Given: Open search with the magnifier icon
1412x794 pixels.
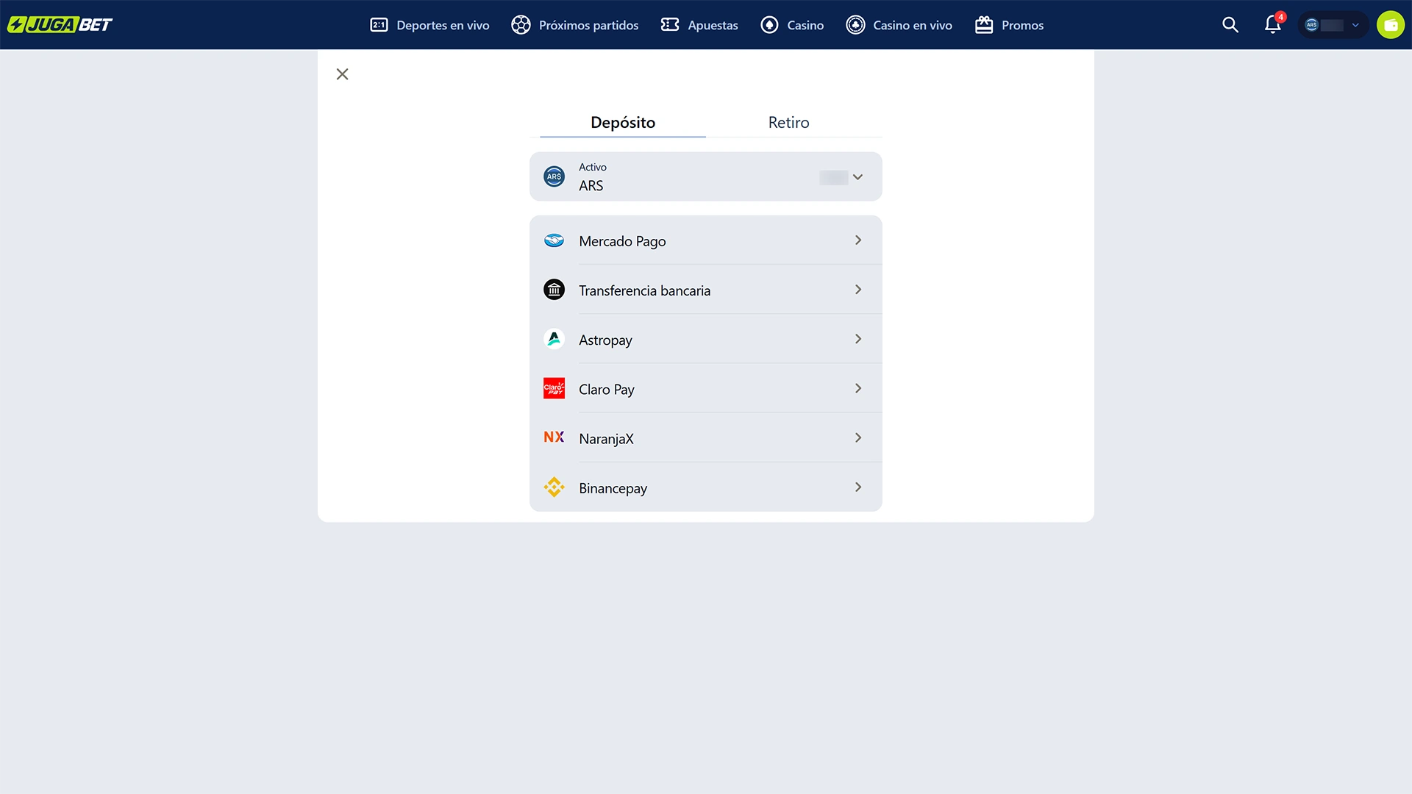Looking at the screenshot, I should tap(1230, 25).
